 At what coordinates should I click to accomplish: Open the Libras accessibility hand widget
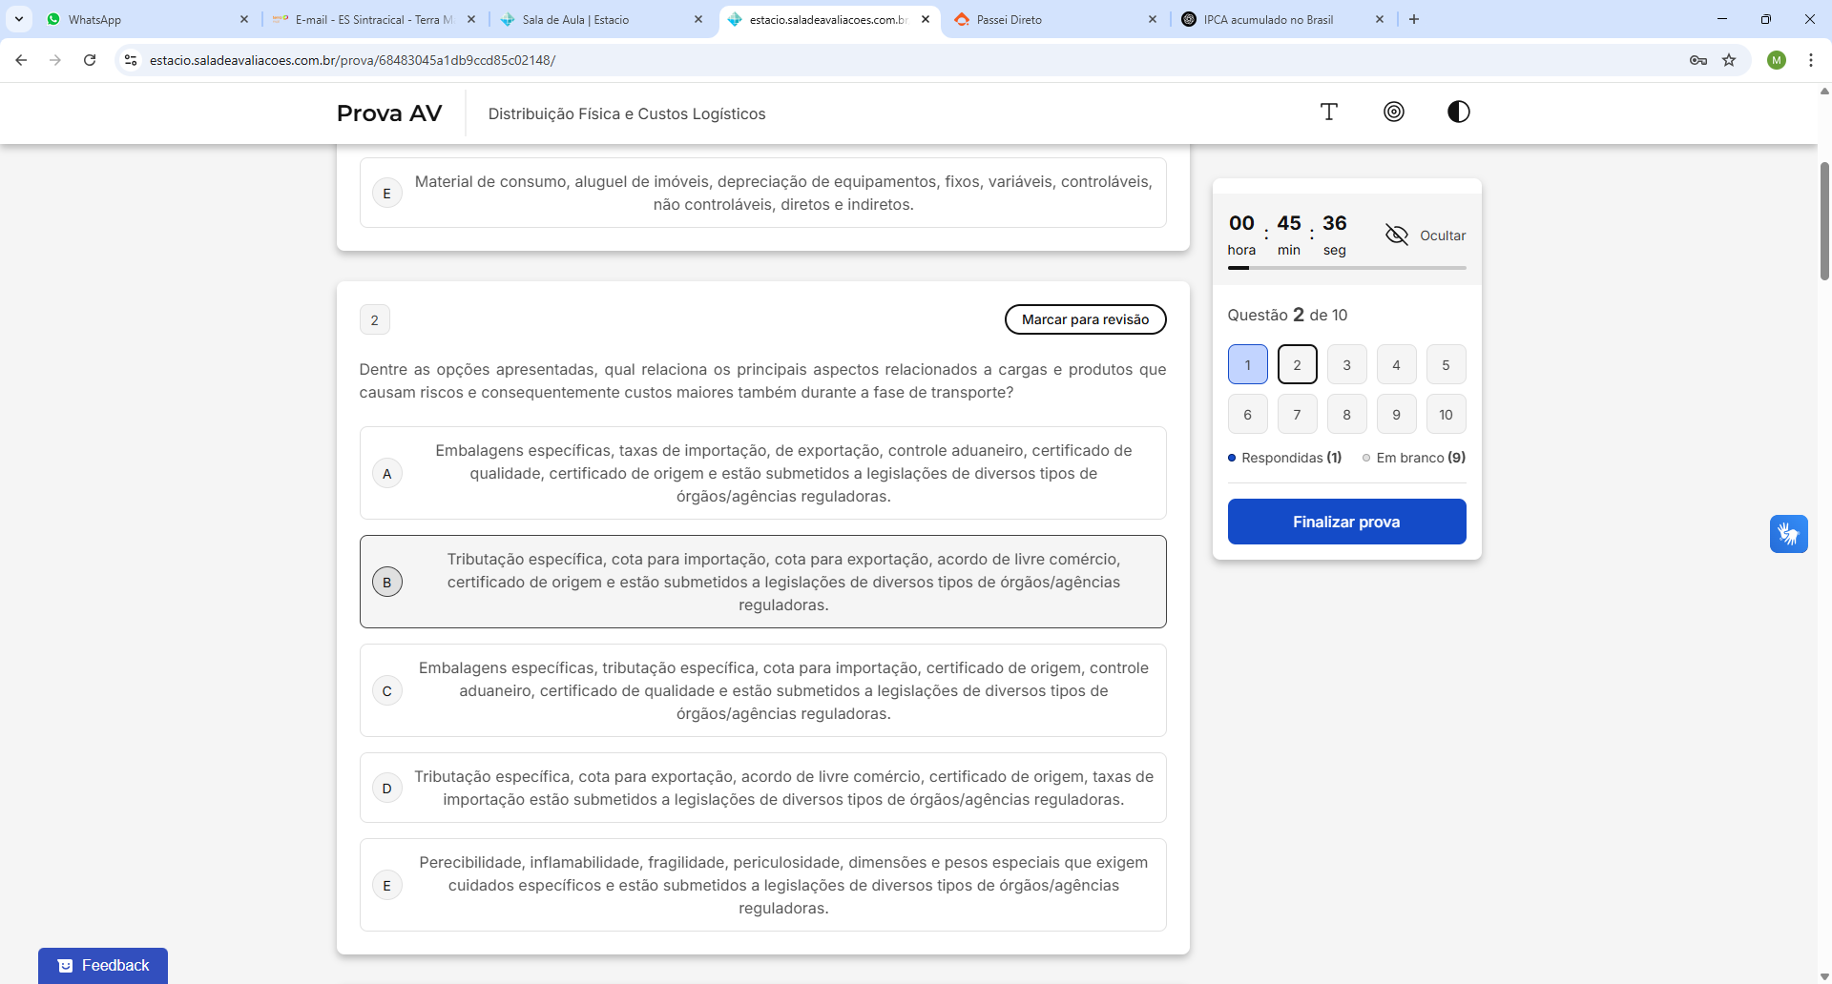1788,534
